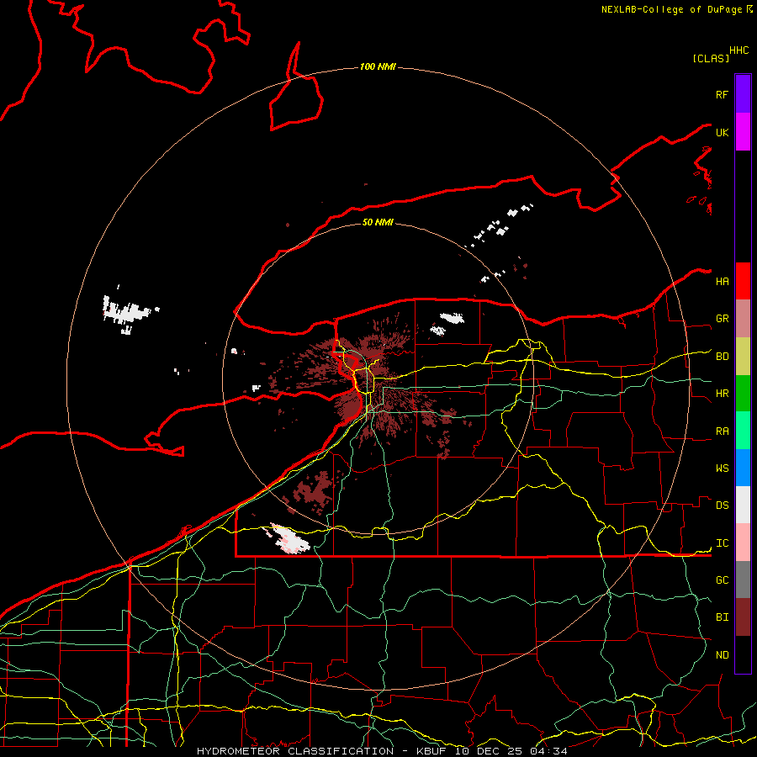
Task: Click the BI brown legend swatch
Action: coord(743,617)
